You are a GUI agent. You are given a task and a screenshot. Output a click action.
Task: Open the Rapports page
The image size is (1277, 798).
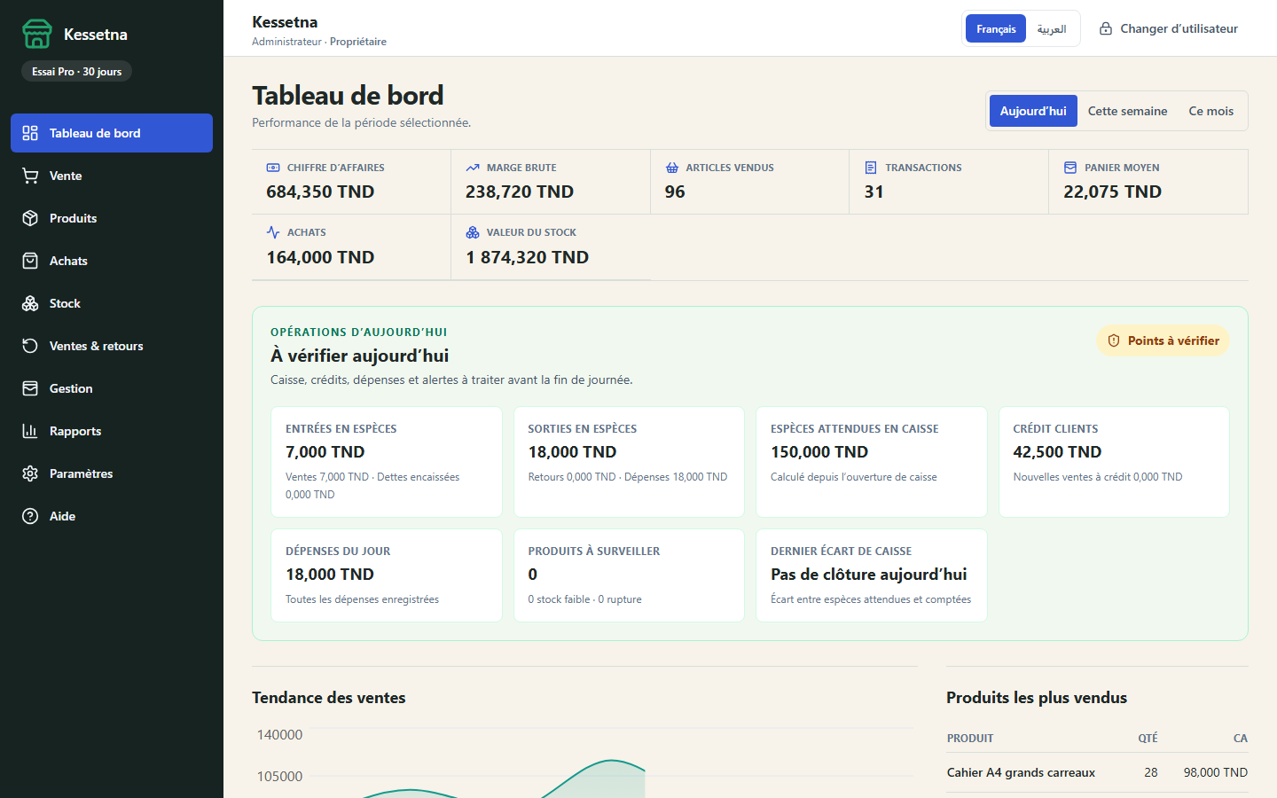tap(112, 431)
